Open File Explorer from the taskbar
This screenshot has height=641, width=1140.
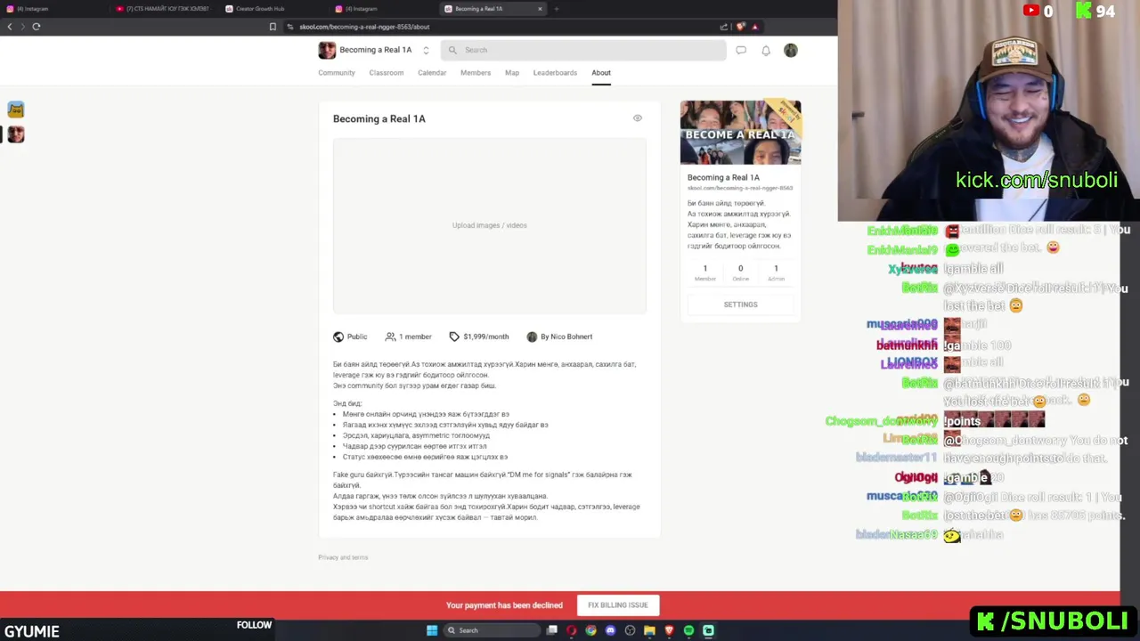649,630
